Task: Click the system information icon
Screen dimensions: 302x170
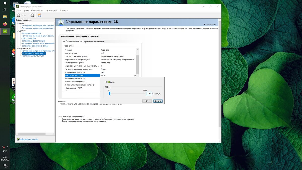Action: pos(18,139)
